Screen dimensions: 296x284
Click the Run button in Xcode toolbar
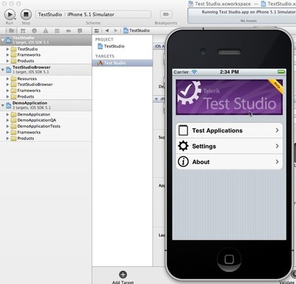click(x=10, y=14)
